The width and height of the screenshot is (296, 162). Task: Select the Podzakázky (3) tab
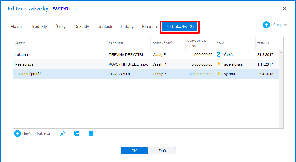click(180, 27)
